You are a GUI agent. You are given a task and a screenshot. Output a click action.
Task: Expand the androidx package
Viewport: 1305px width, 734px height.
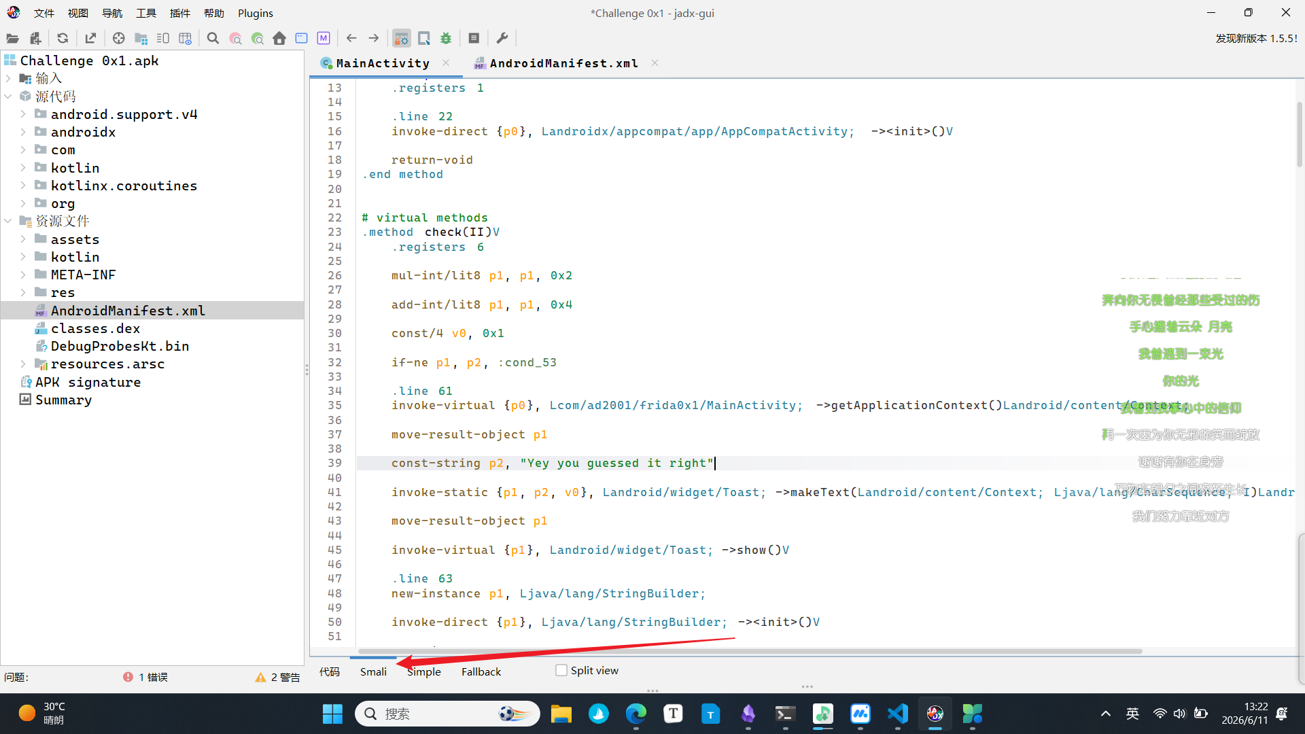pos(23,132)
